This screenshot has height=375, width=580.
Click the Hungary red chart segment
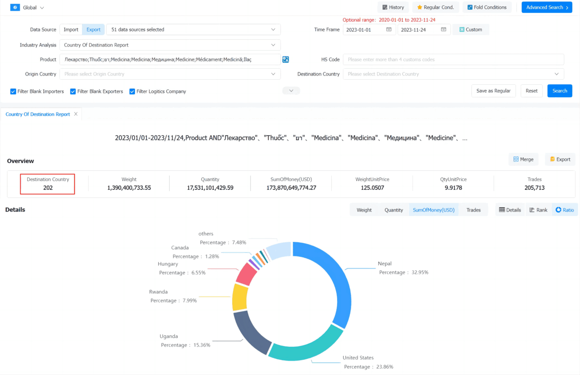(246, 275)
